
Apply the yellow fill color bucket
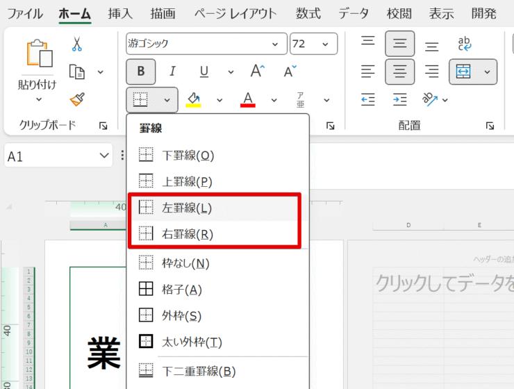pyautogui.click(x=193, y=99)
